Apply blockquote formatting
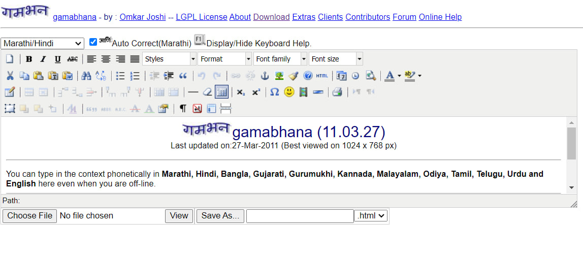 [183, 76]
